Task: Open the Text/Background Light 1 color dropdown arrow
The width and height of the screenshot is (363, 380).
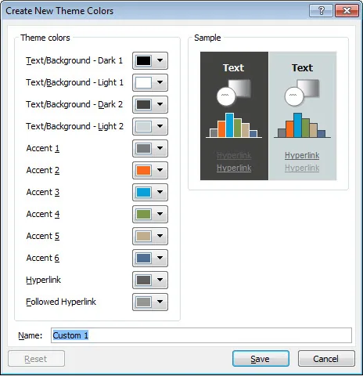Action: pos(160,82)
